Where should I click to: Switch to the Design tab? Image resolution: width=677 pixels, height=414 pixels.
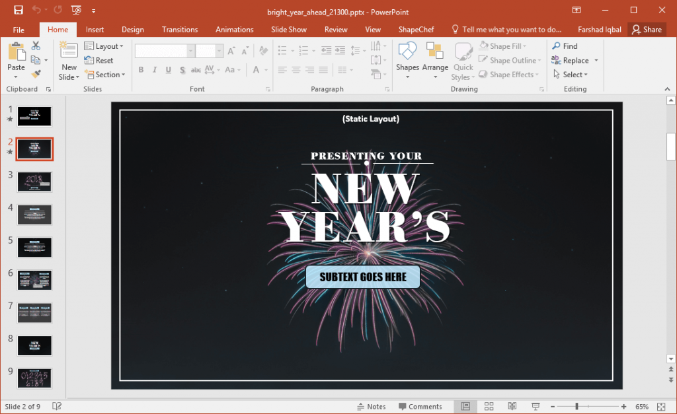pyautogui.click(x=132, y=29)
